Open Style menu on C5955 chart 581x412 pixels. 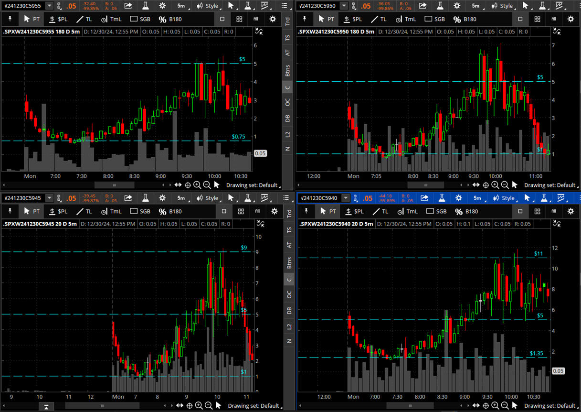point(207,6)
